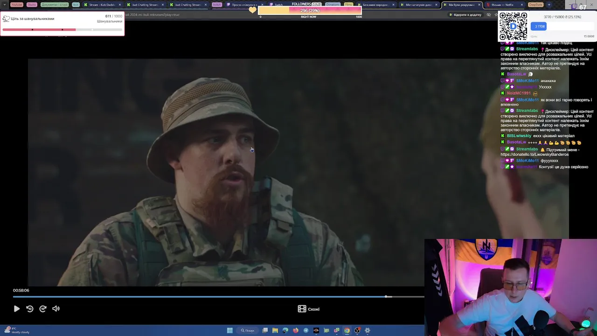
Task: Skip forward 10 seconds
Action: coord(43,308)
